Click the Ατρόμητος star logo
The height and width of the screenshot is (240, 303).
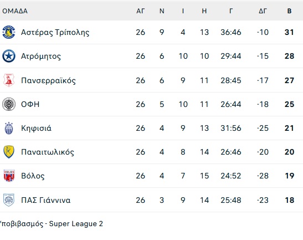point(9,56)
